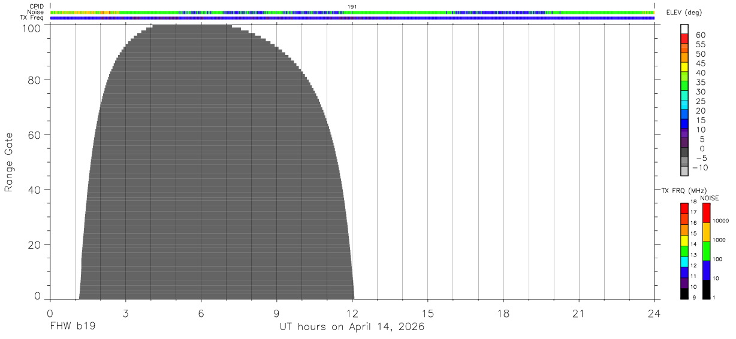
Task: Click the Range Gate axis title
Action: (x=9, y=163)
